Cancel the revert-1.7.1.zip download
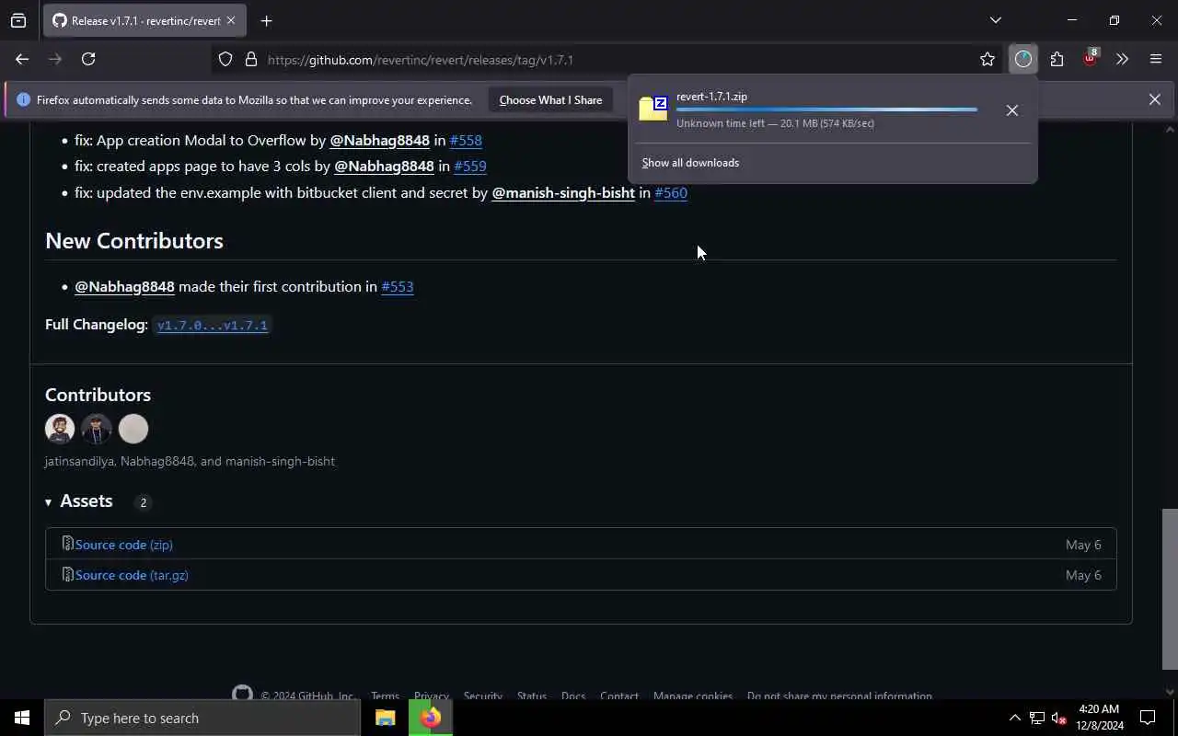 pos(1011,110)
